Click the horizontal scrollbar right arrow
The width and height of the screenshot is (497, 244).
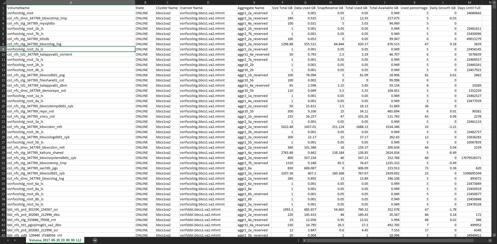click(x=490, y=240)
